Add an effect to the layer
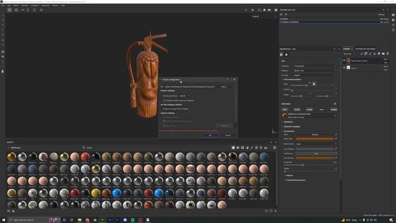This screenshot has width=396, height=223. (x=361, y=54)
